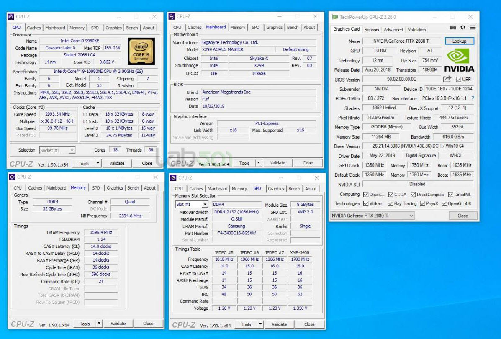Click the Lookup button in GPU-Z
501x339 pixels.
coord(459,41)
